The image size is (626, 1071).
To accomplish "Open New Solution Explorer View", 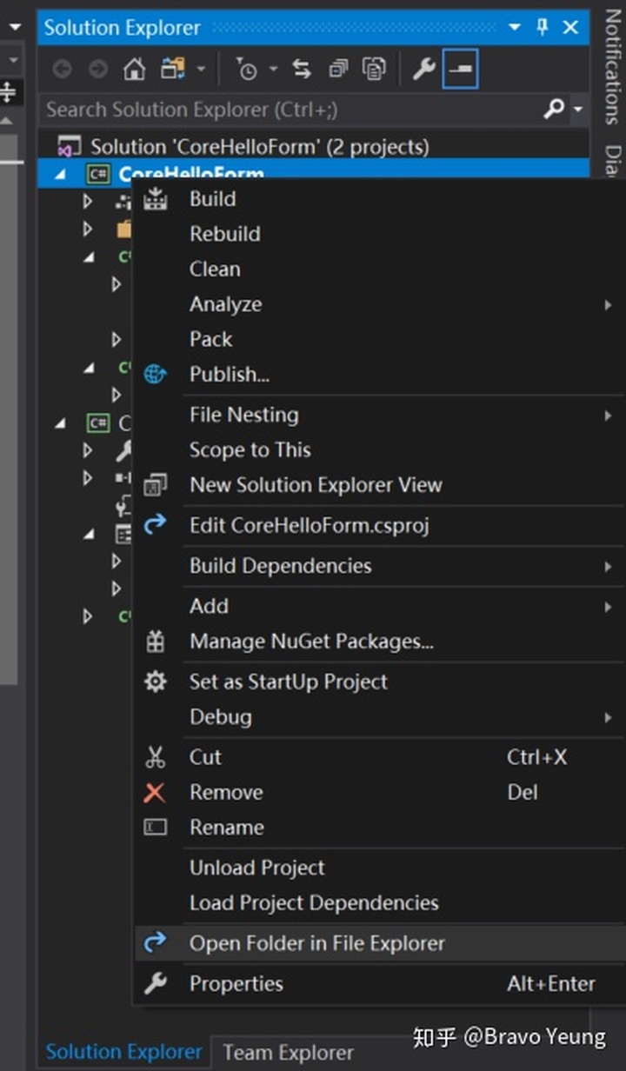I will pos(378,485).
